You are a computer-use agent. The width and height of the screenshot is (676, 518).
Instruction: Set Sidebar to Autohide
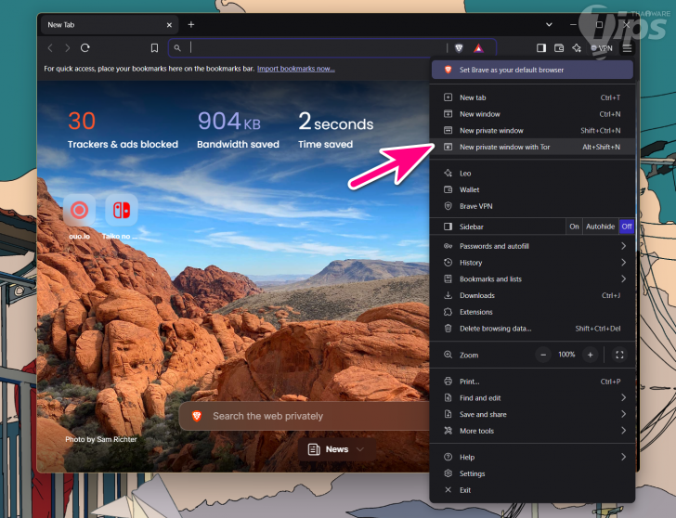click(x=600, y=227)
